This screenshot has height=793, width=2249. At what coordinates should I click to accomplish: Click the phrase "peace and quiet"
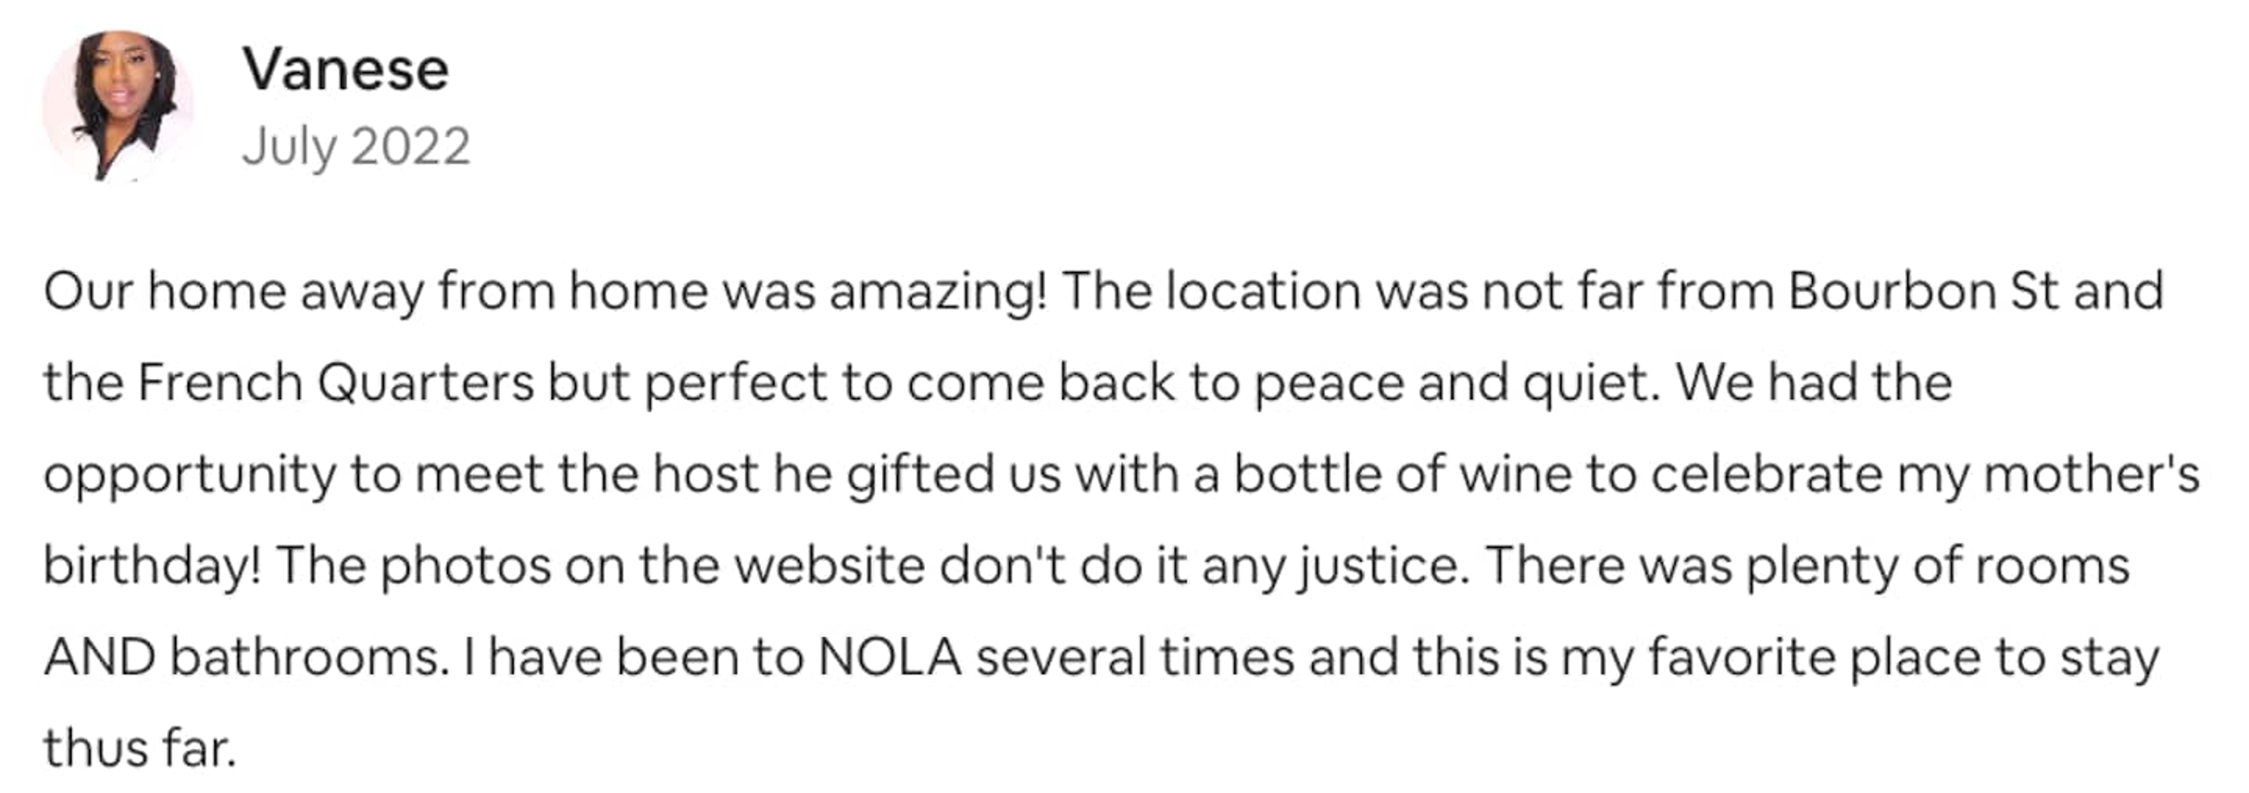pos(1452,383)
